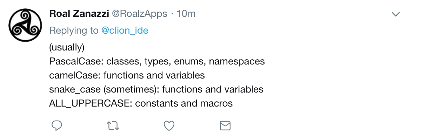Click the "Replying to" label
The height and width of the screenshot is (136, 421).
coord(74,30)
